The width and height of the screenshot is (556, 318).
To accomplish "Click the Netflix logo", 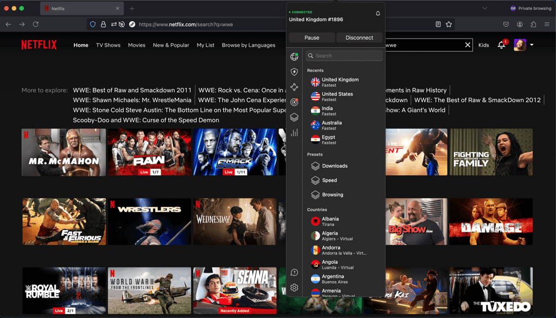I will point(39,44).
